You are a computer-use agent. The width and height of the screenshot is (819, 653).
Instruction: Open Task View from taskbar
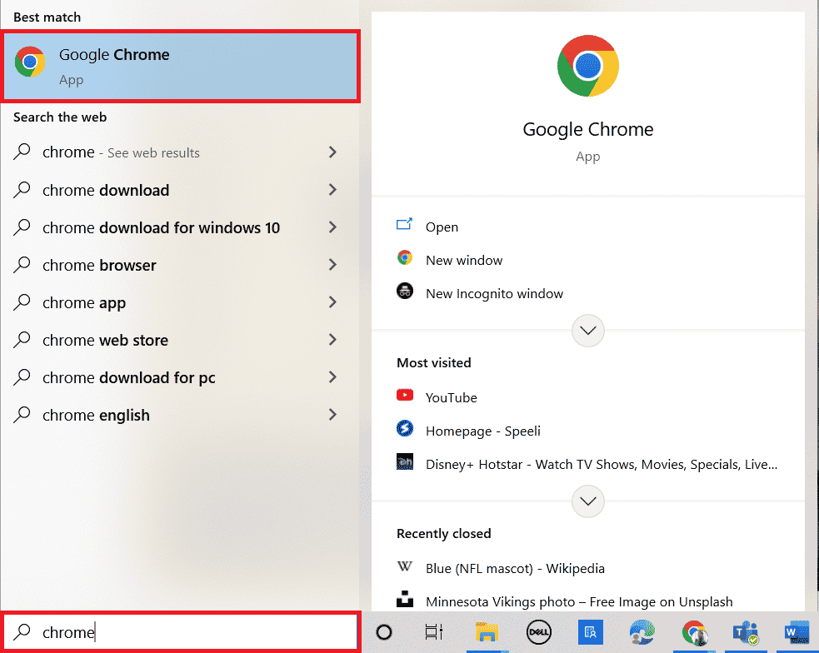(433, 632)
